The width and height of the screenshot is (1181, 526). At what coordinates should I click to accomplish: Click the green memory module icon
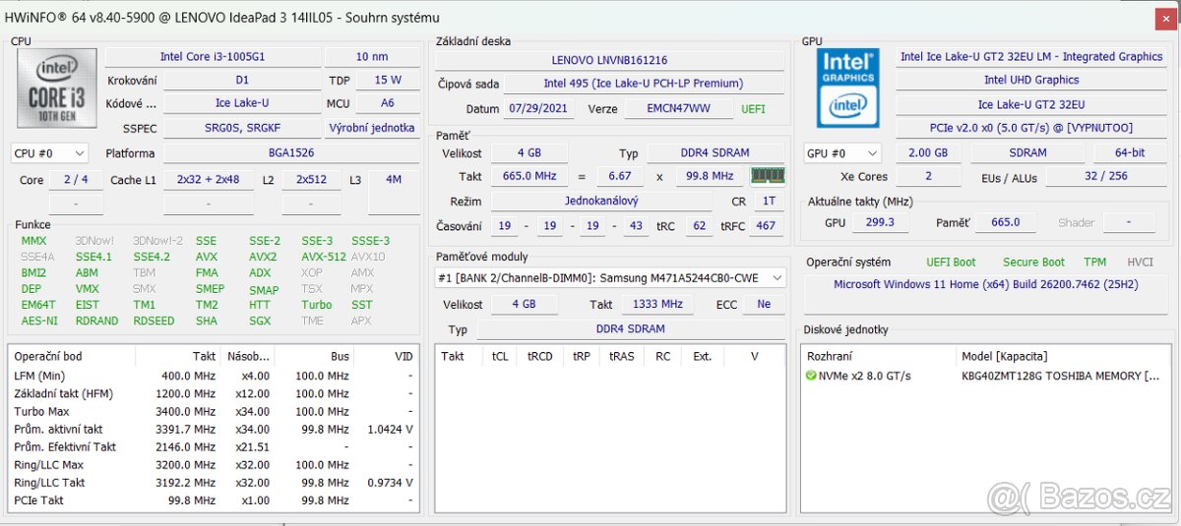coord(768,176)
